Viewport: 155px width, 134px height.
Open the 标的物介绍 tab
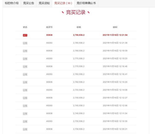pyautogui.click(x=12, y=3)
